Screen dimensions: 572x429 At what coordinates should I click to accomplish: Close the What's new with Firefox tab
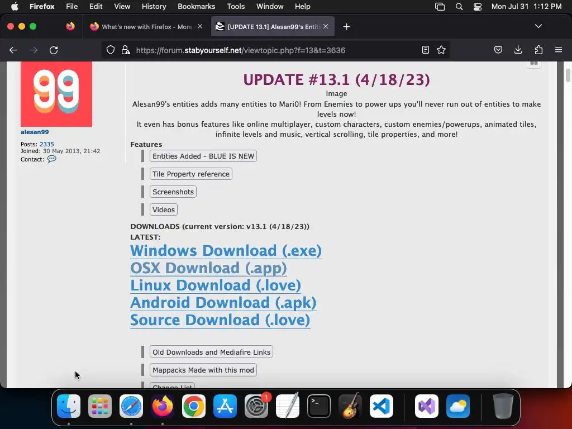200,26
